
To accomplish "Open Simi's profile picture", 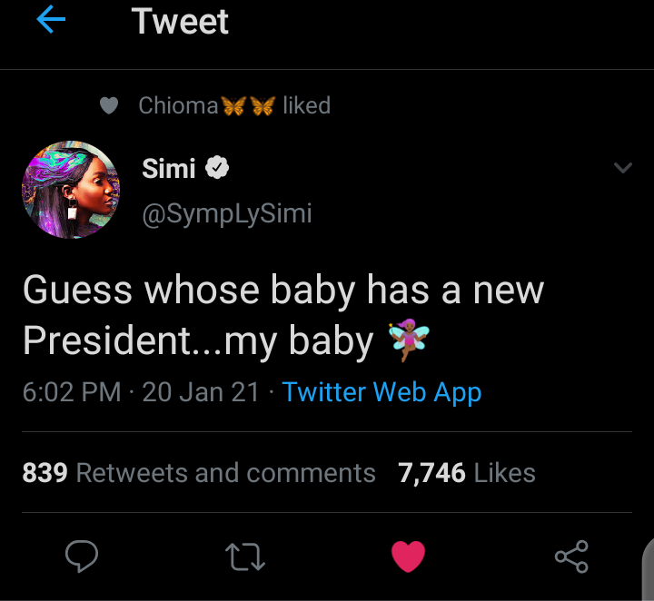I will 70,190.
